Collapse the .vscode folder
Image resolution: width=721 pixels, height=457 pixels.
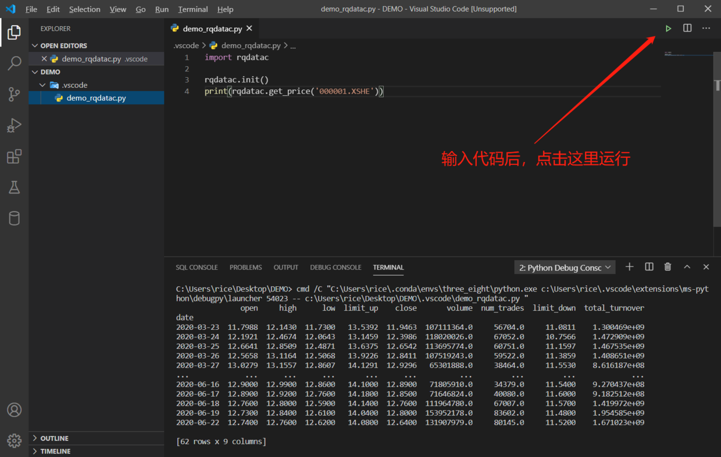click(42, 85)
